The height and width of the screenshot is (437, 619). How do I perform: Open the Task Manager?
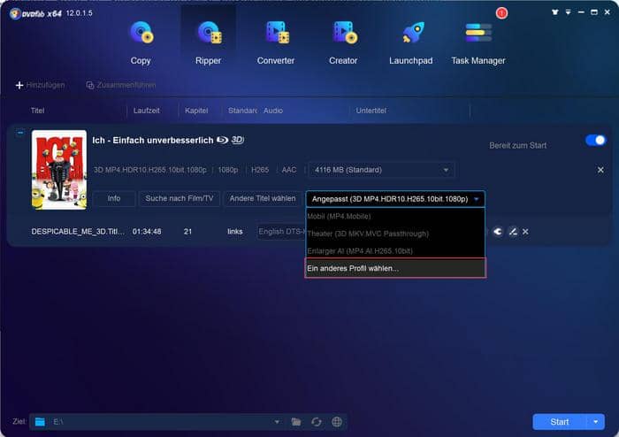point(478,43)
